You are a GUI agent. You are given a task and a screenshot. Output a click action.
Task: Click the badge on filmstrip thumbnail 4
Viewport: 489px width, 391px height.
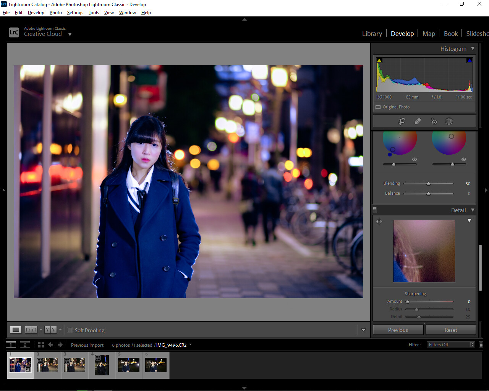pos(98,358)
